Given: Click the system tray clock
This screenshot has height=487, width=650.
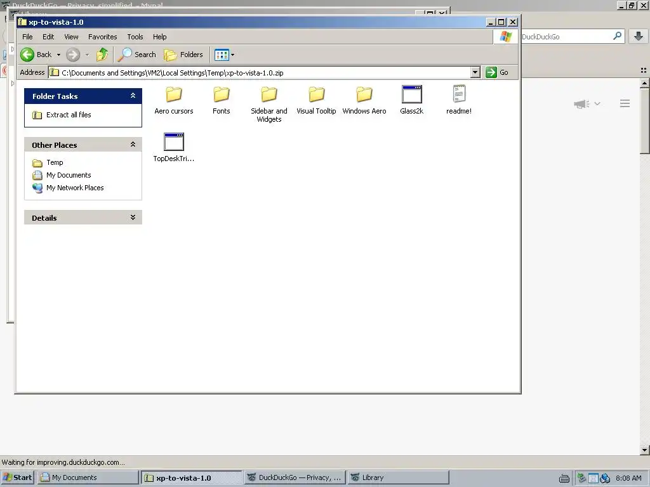Looking at the screenshot, I should (628, 478).
